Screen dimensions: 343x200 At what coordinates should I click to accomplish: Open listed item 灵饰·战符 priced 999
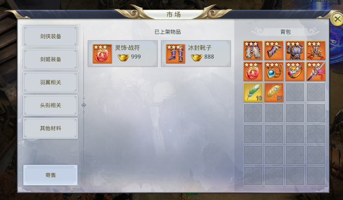(123, 53)
